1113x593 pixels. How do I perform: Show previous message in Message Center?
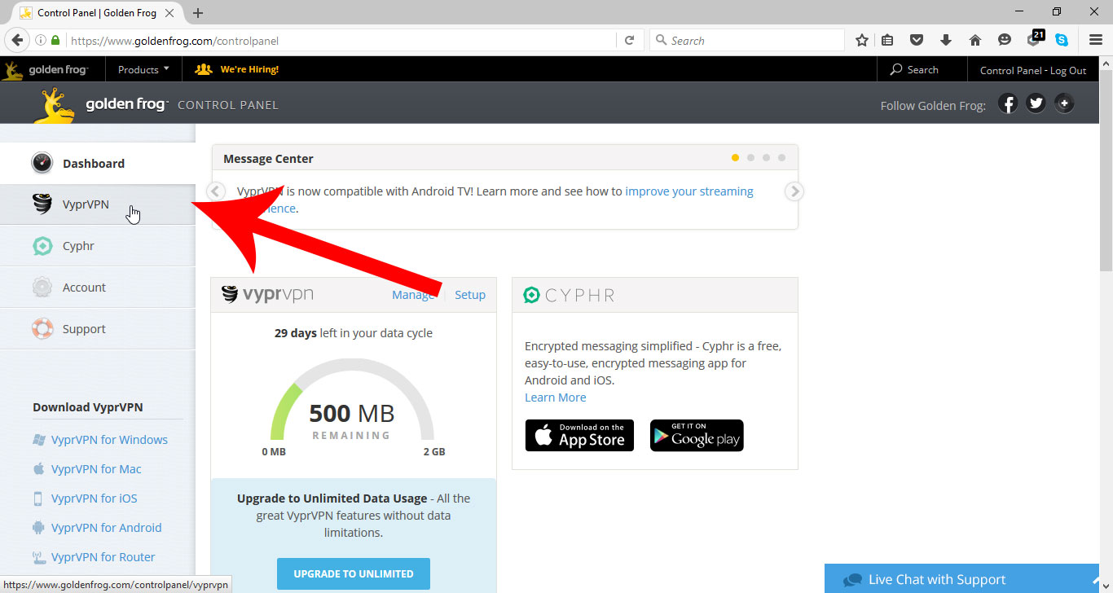click(215, 191)
